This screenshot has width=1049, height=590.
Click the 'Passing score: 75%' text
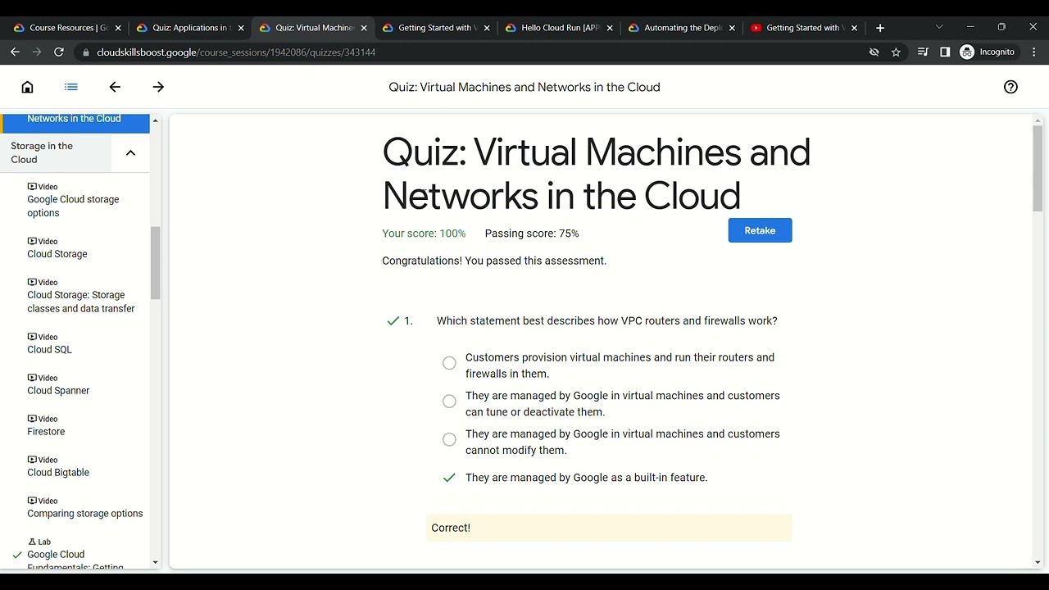tap(532, 234)
